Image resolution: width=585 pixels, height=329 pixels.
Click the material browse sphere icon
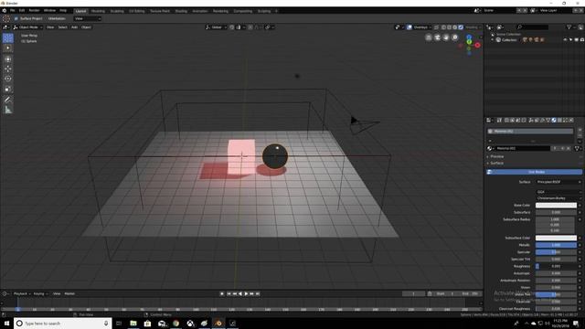[490, 148]
